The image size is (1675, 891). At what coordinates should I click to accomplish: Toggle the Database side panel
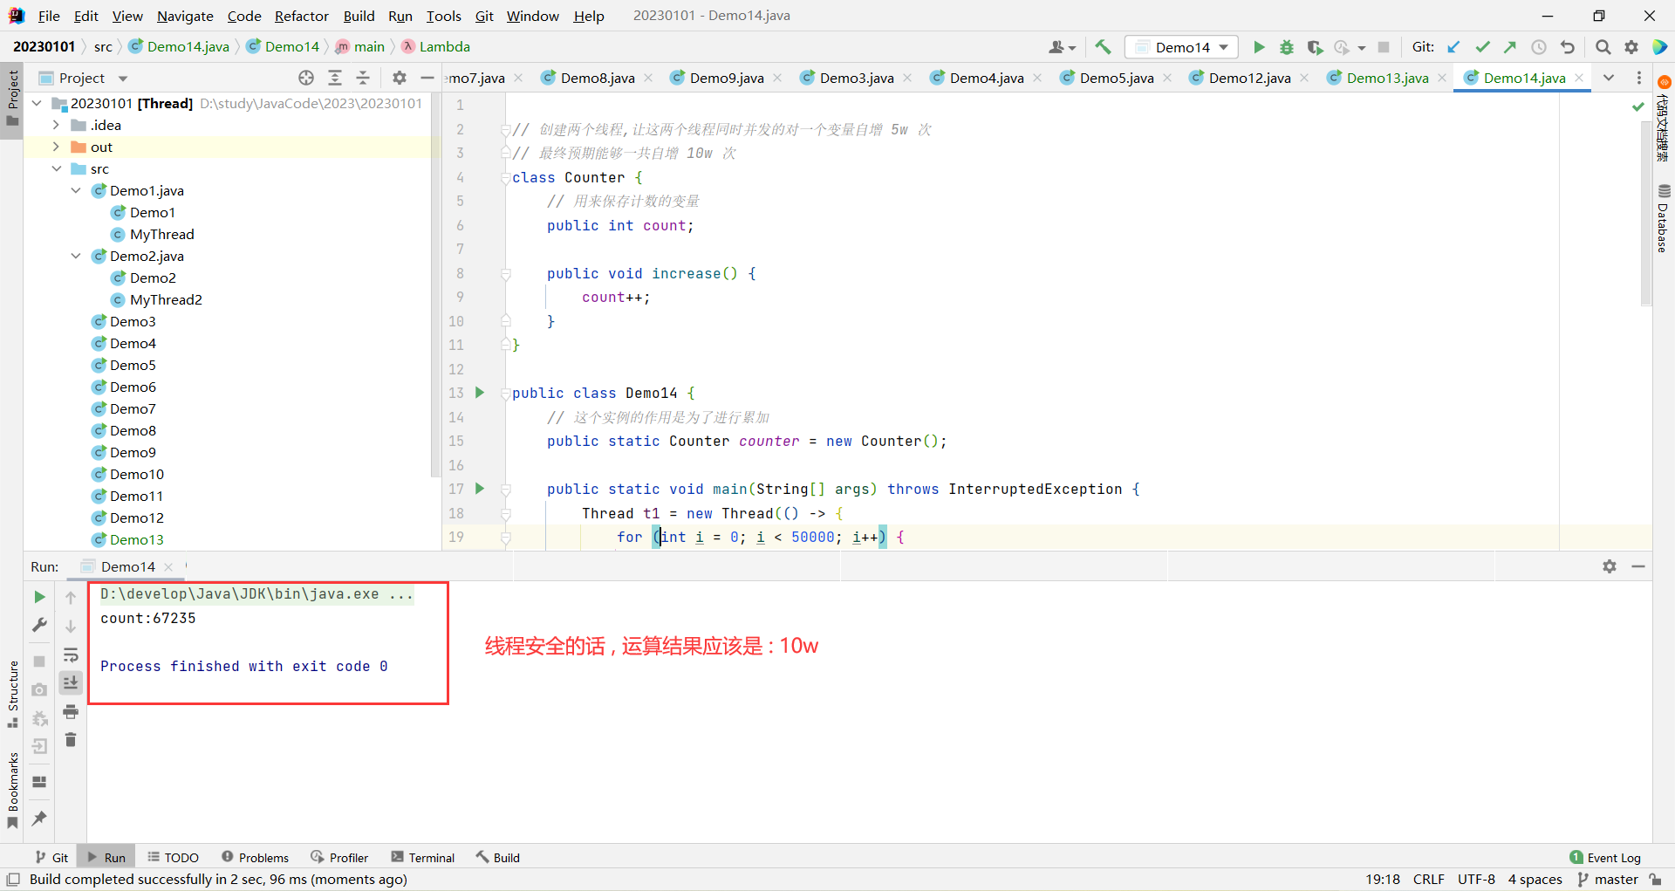pyautogui.click(x=1664, y=218)
